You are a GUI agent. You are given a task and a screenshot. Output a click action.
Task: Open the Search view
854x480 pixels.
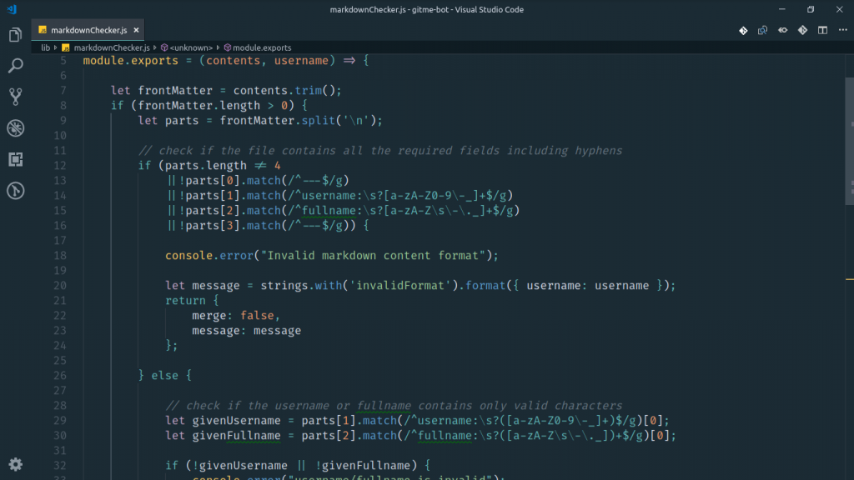(x=14, y=65)
